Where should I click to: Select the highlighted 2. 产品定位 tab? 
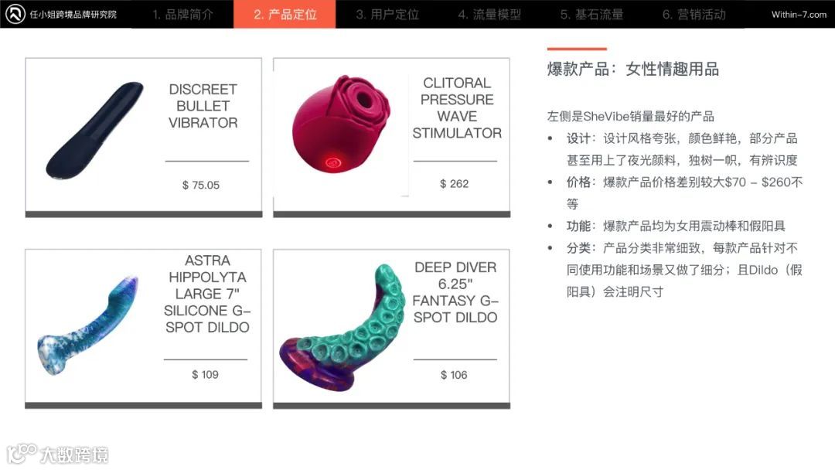point(285,15)
